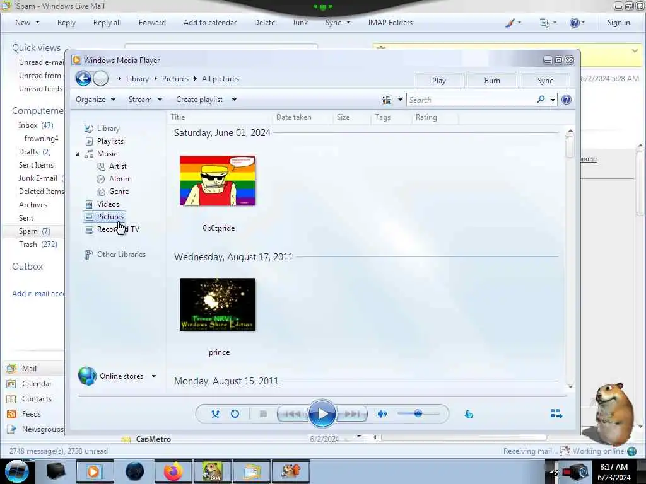
Task: Click the large Play button
Action: 322,413
